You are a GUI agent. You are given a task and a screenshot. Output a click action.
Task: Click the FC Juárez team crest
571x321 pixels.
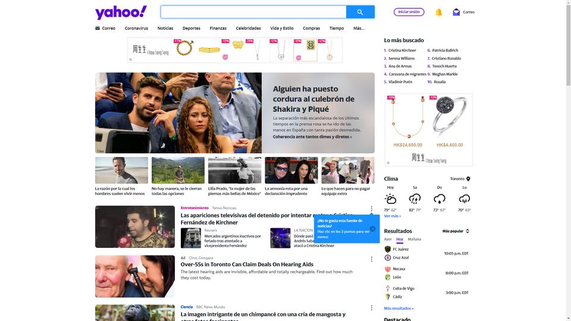(387, 249)
